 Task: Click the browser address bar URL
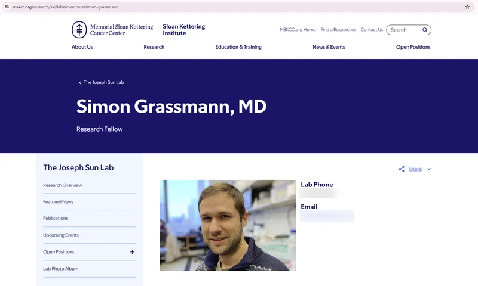click(x=66, y=7)
